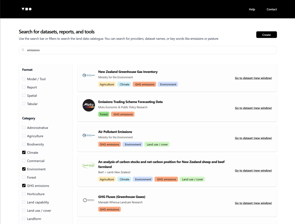Enable the Spatial format checkbox

pyautogui.click(x=24, y=96)
